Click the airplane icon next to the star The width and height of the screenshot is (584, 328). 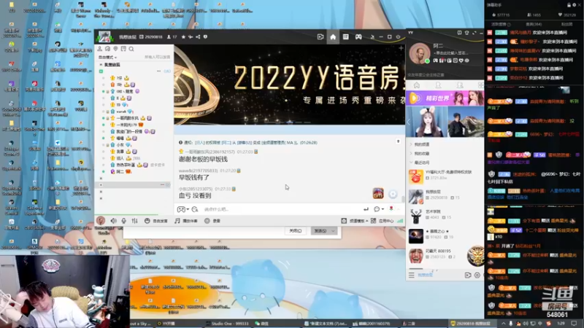[x=191, y=37]
